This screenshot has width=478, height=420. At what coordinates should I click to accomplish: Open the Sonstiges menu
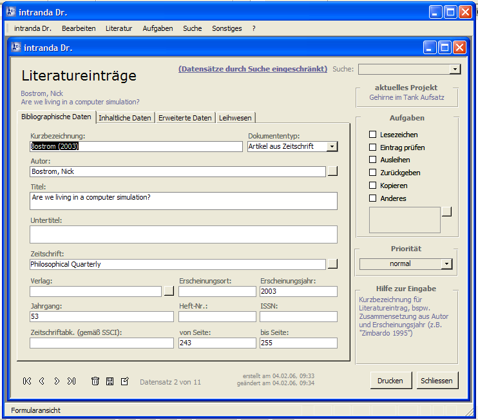coord(227,28)
